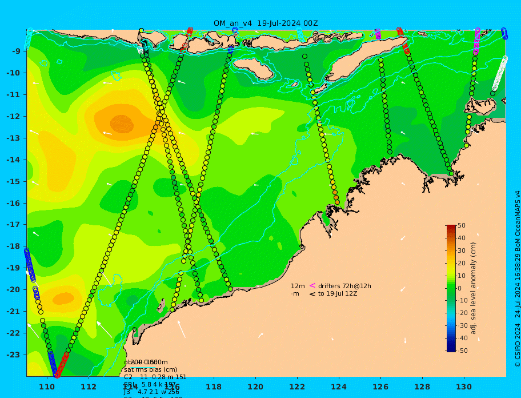The width and height of the screenshot is (521, 398).
Task: Click the latitude axis label -15
Action: click(13, 181)
